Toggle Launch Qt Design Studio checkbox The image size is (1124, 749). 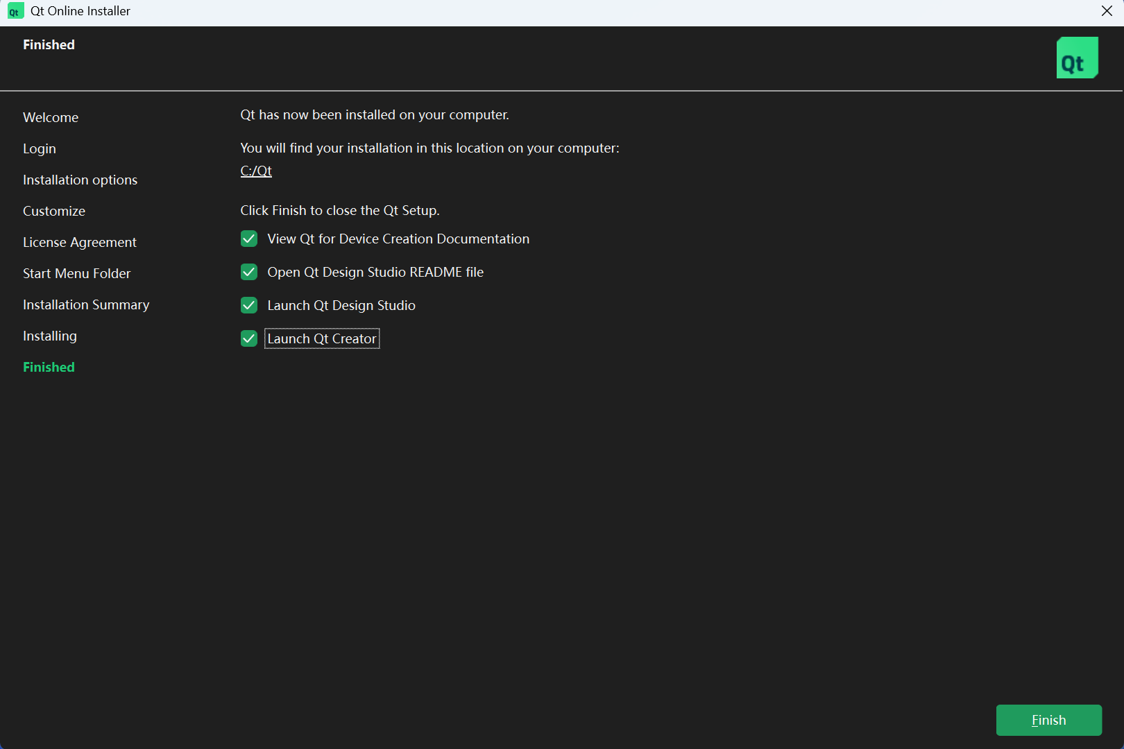point(249,305)
